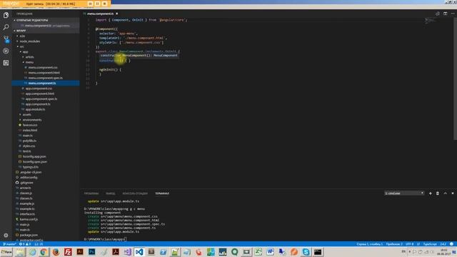Open the Manage gear at sidebar bottom
Viewport: 457px width, 257px height.
(x=6, y=235)
